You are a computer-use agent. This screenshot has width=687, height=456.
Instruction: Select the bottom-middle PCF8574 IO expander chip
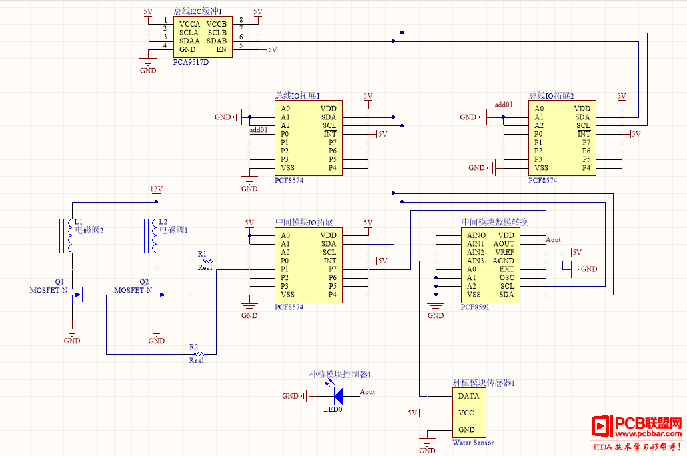coord(308,265)
